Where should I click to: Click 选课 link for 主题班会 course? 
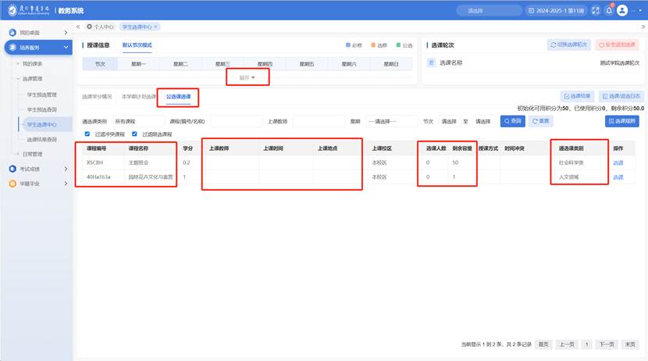(618, 163)
